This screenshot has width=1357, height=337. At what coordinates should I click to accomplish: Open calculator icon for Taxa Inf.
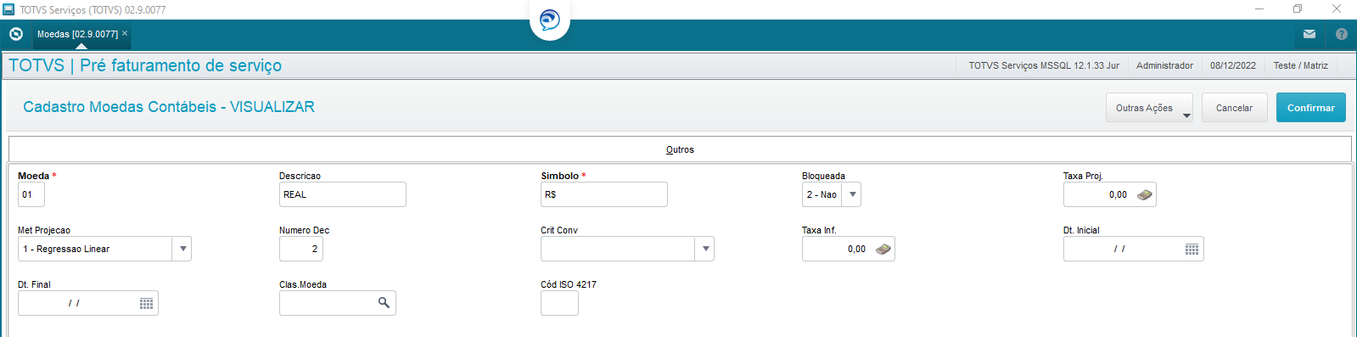coord(883,249)
